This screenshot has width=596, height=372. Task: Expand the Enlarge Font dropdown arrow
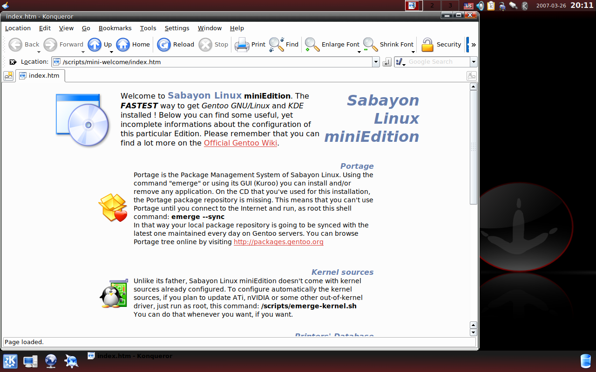point(359,52)
